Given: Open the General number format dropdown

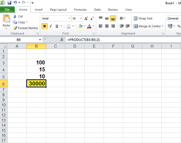Looking at the screenshot, I should click(173, 18).
